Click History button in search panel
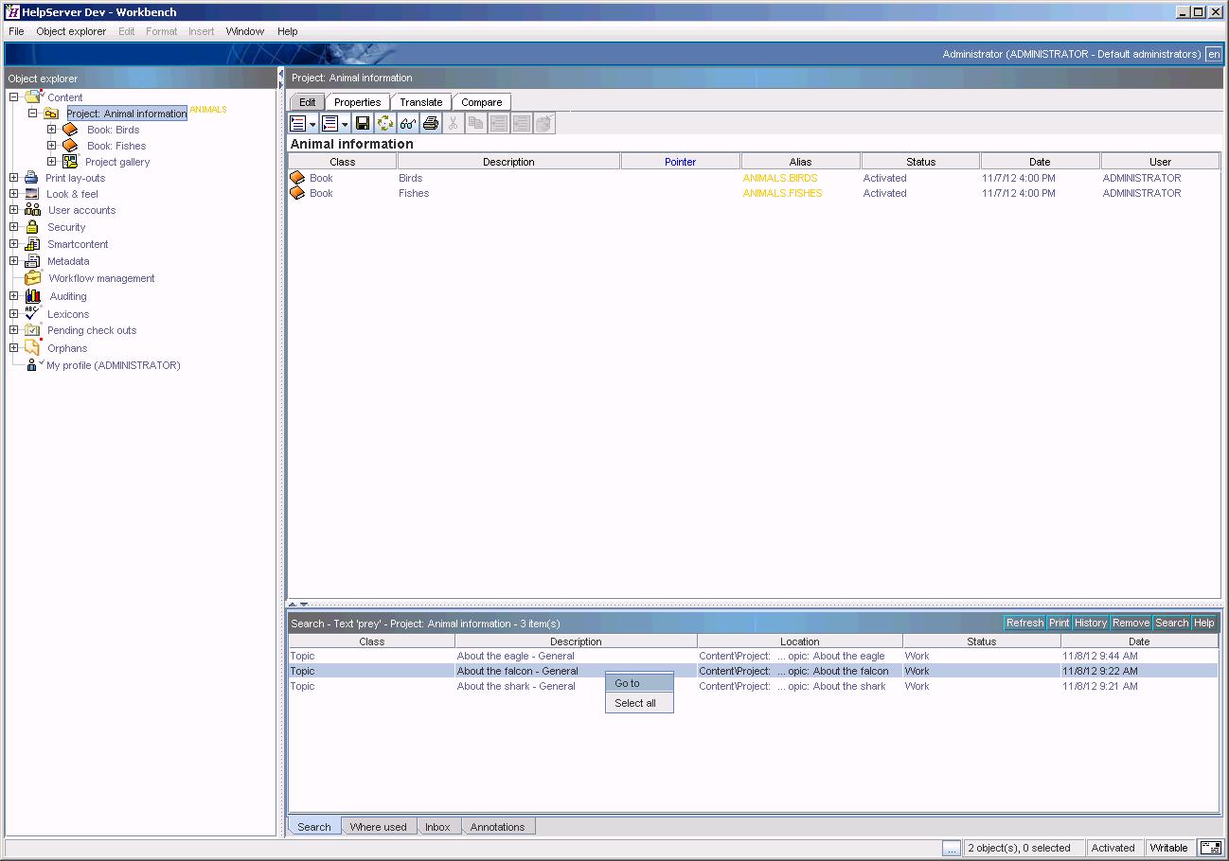1229x861 pixels. (x=1091, y=623)
